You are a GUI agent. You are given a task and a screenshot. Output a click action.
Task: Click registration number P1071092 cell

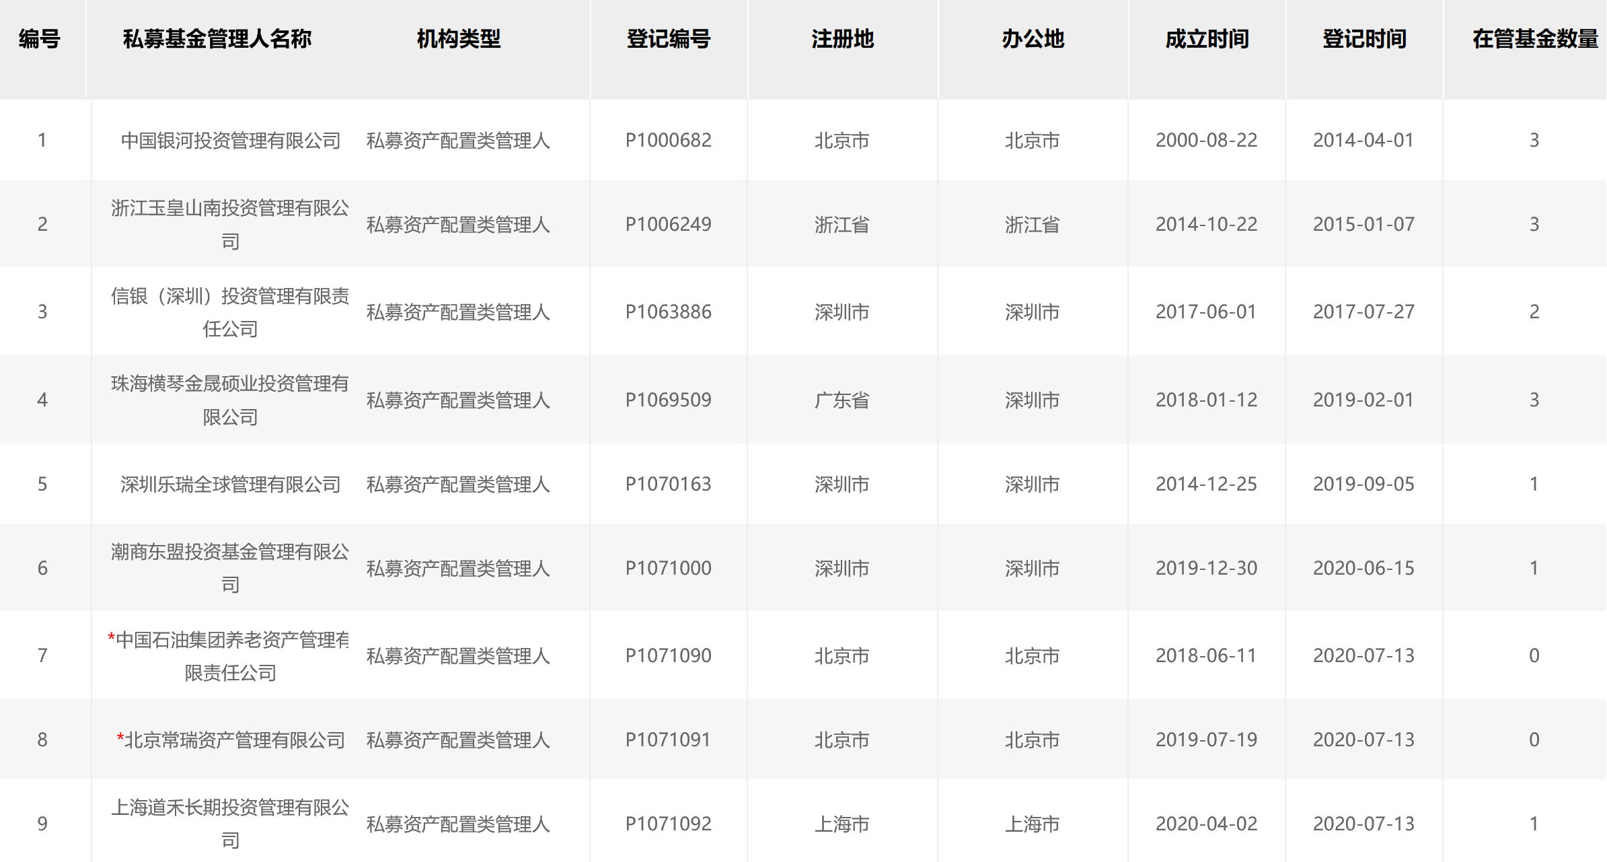(x=668, y=824)
